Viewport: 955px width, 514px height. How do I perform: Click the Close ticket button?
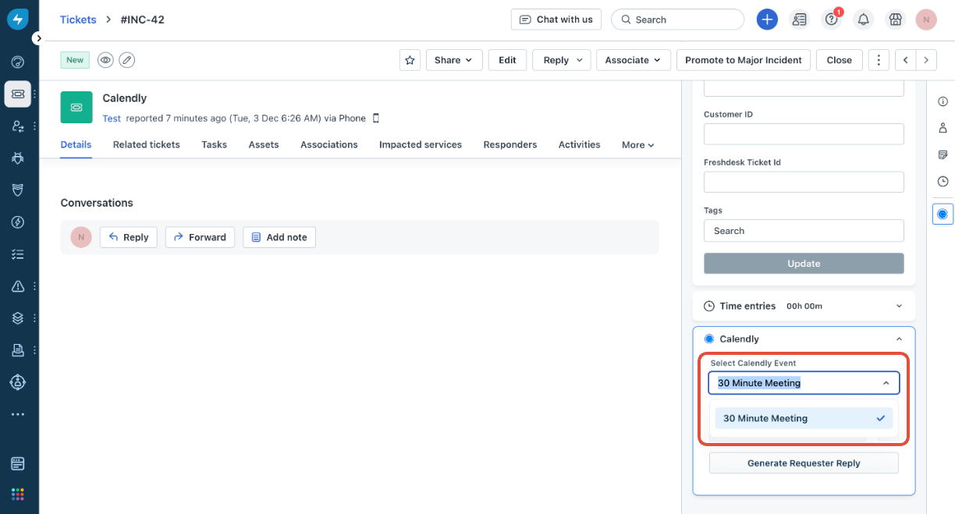tap(840, 60)
